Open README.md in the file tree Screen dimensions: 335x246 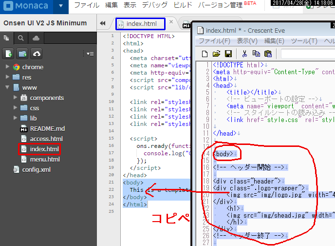tap(47, 129)
